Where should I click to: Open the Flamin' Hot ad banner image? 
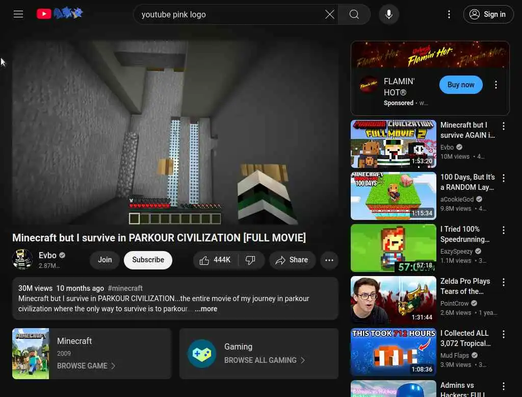pyautogui.click(x=430, y=55)
